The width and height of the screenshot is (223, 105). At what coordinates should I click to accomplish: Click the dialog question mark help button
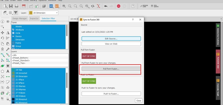pyautogui.click(x=133, y=20)
